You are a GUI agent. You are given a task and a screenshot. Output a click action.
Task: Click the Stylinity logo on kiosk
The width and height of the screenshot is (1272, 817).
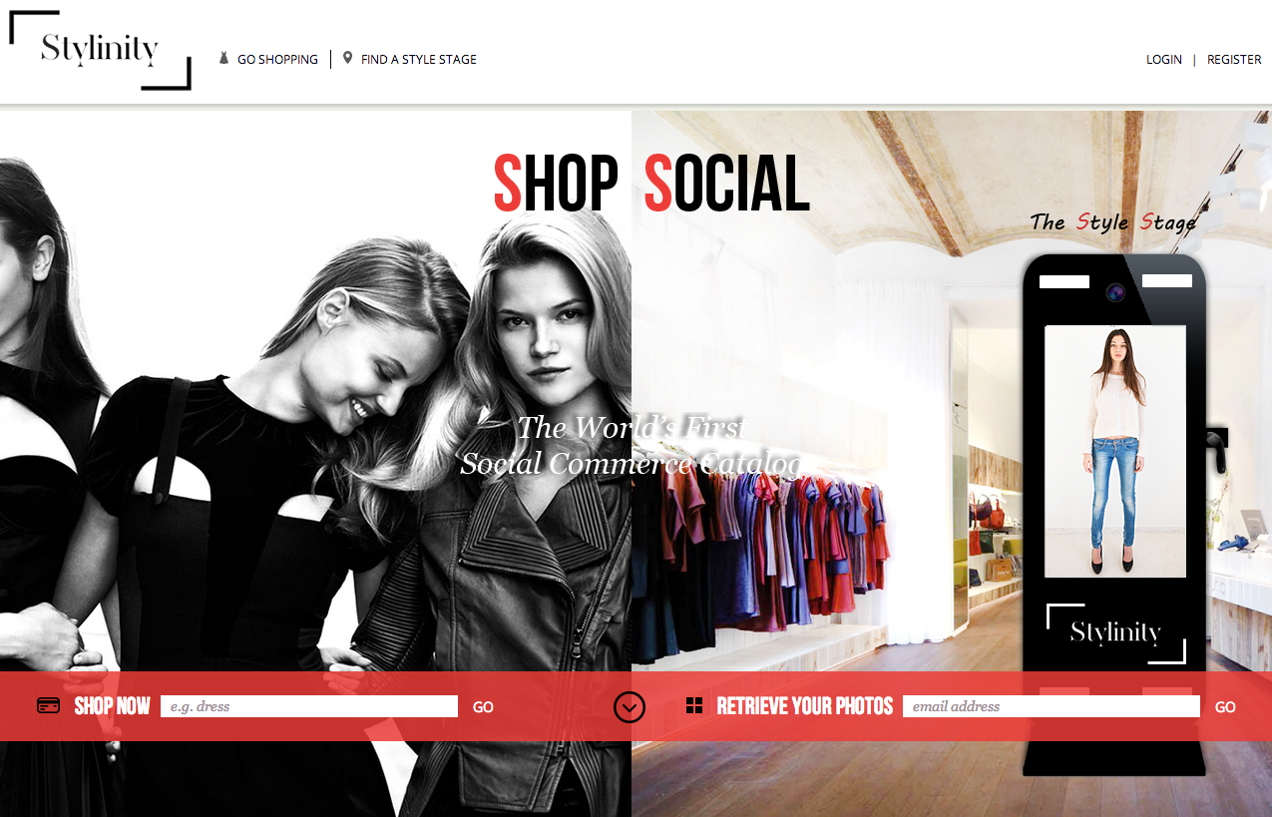(x=1115, y=633)
